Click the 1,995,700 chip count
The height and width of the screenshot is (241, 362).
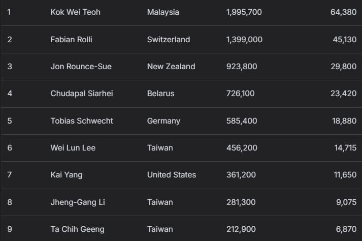tap(244, 12)
